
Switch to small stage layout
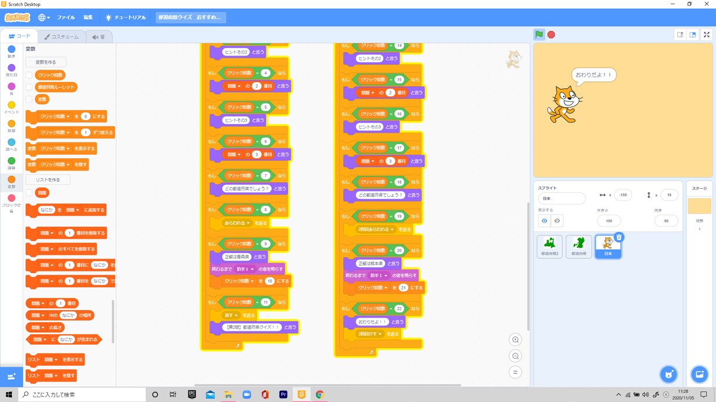pyautogui.click(x=680, y=35)
